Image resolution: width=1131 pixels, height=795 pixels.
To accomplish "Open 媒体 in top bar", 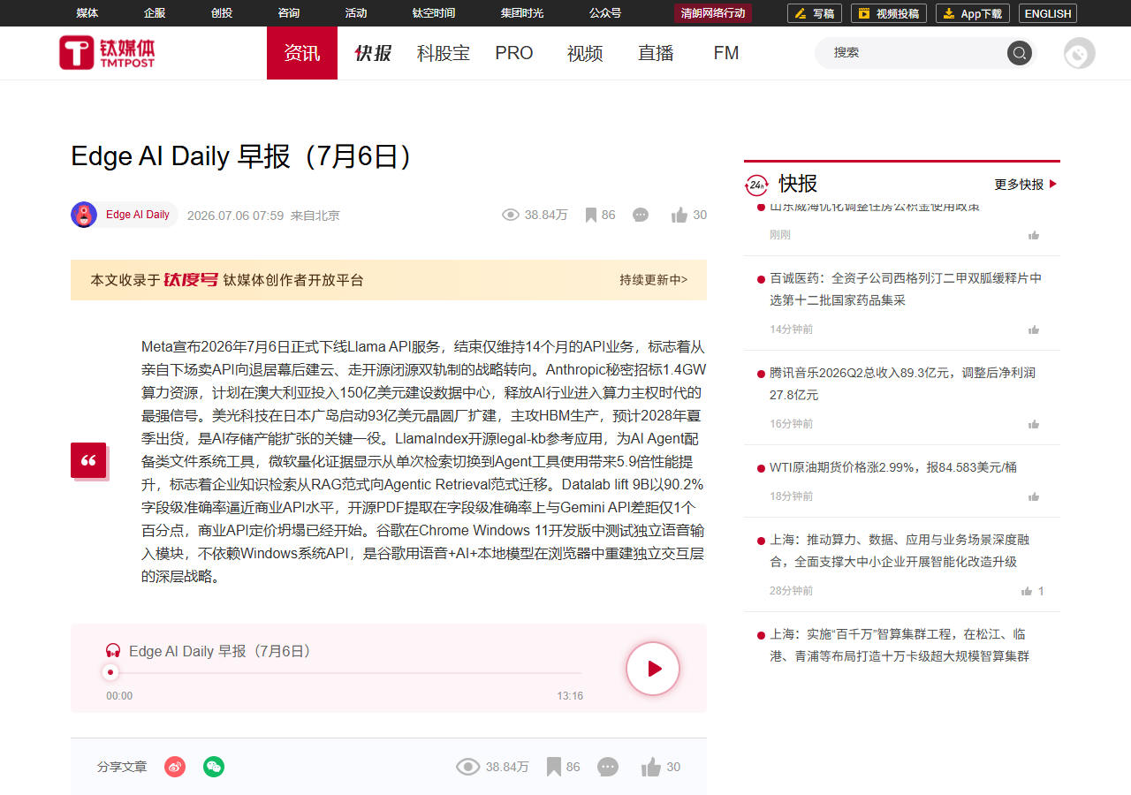I will tap(87, 13).
